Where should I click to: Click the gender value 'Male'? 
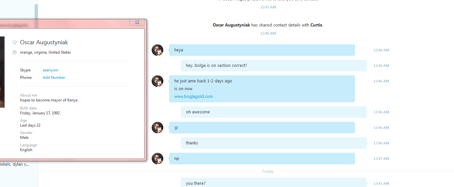pyautogui.click(x=24, y=138)
